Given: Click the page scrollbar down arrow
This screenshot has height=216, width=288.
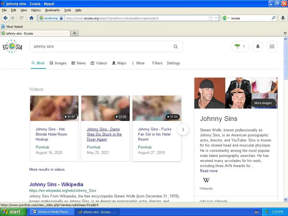Looking at the screenshot, I should coord(285,199).
